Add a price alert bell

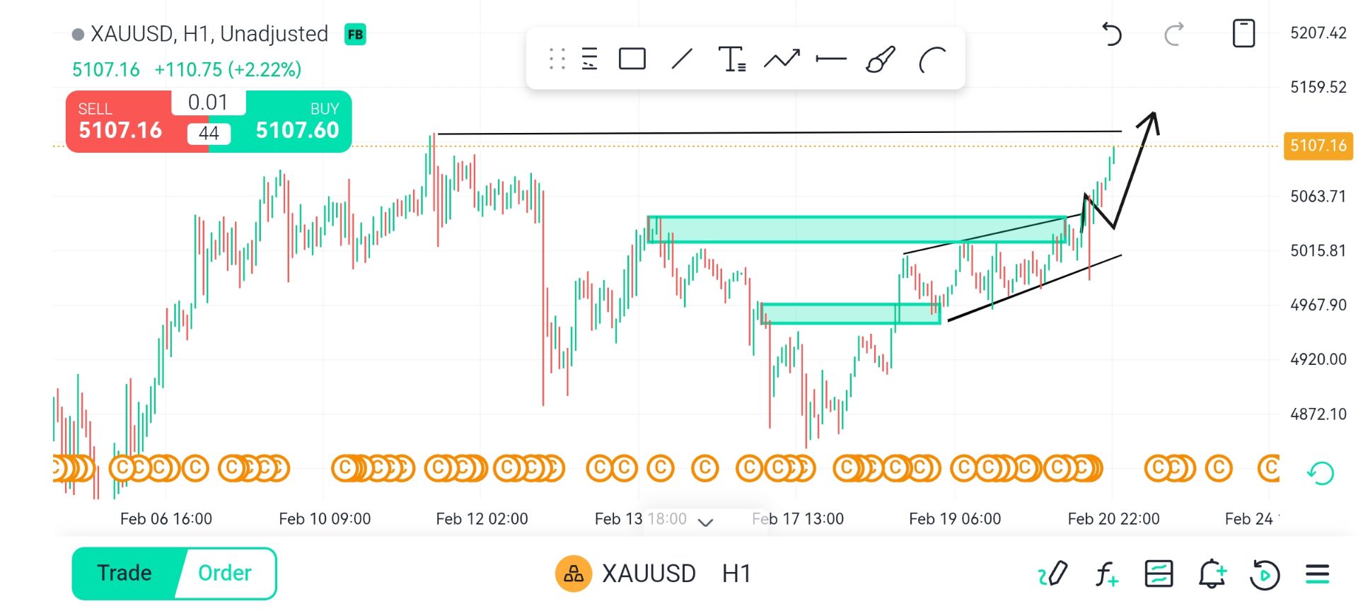click(1212, 574)
